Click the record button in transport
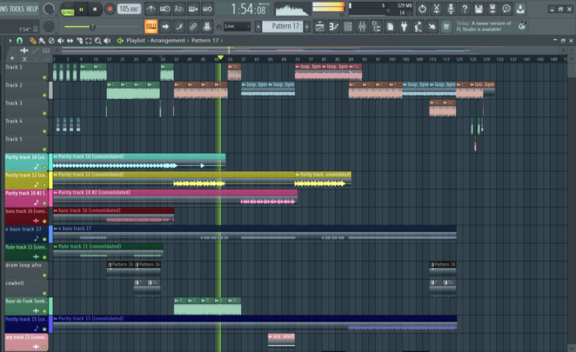 pyautogui.click(x=110, y=9)
